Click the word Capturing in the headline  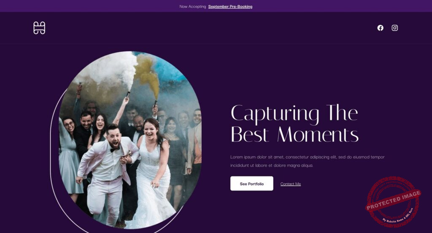tap(275, 113)
